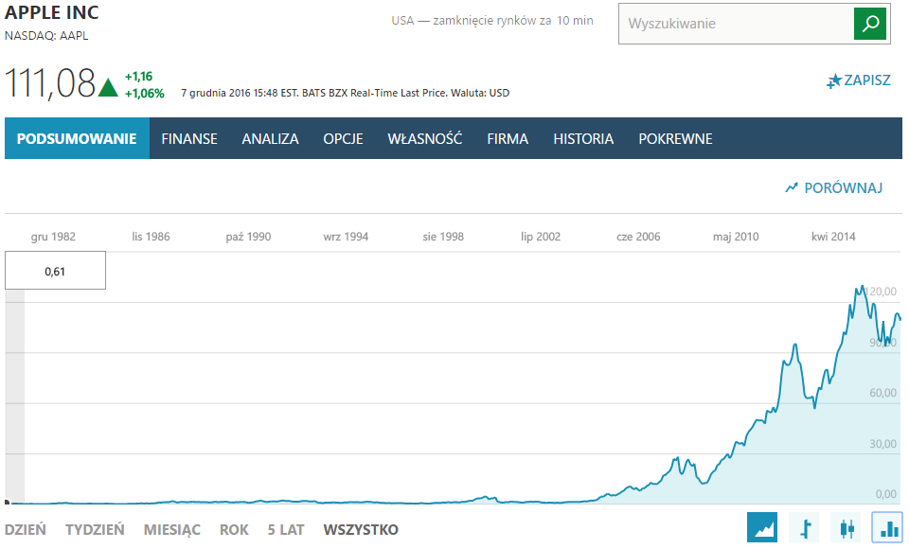Select the 5 LAT time range
This screenshot has height=549, width=909.
click(286, 529)
